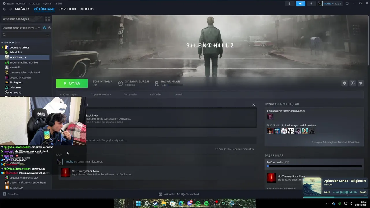
Task: Open the Görünüm menu
Action: [21, 3]
